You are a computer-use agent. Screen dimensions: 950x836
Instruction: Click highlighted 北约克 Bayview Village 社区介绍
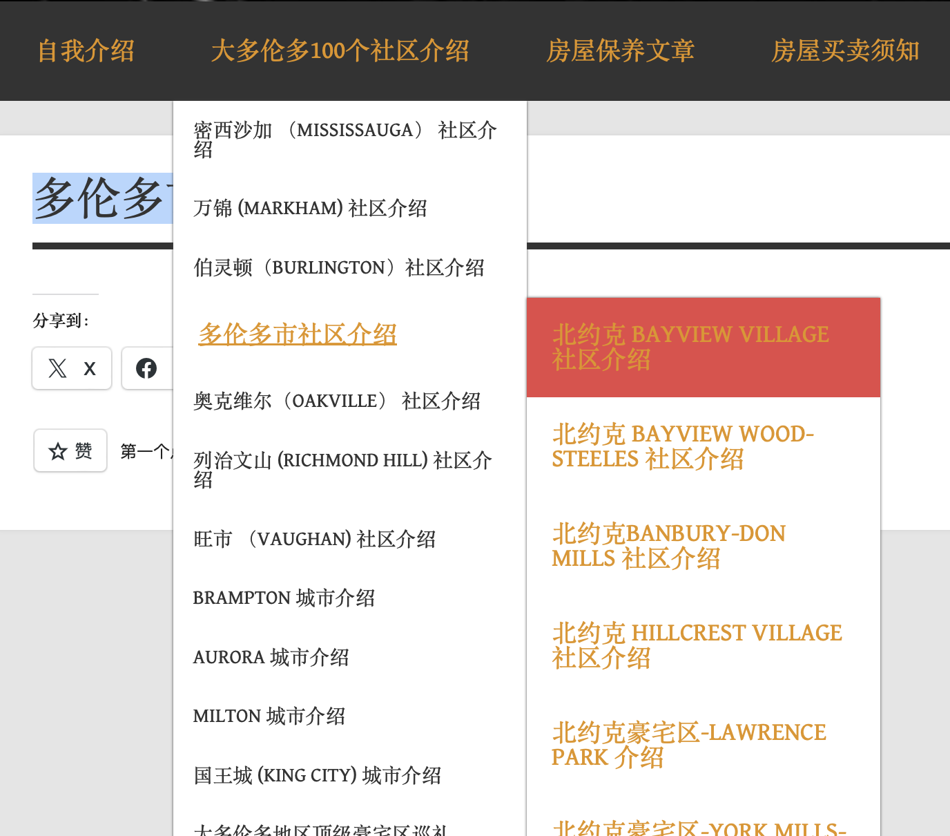[690, 347]
